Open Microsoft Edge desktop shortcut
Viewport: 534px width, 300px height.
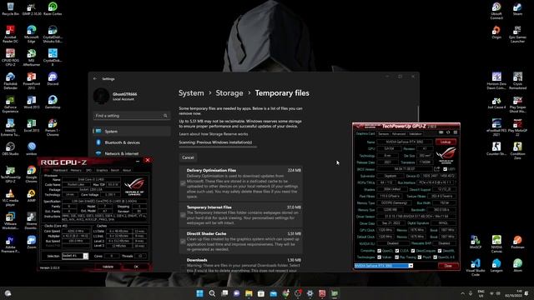pos(32,34)
